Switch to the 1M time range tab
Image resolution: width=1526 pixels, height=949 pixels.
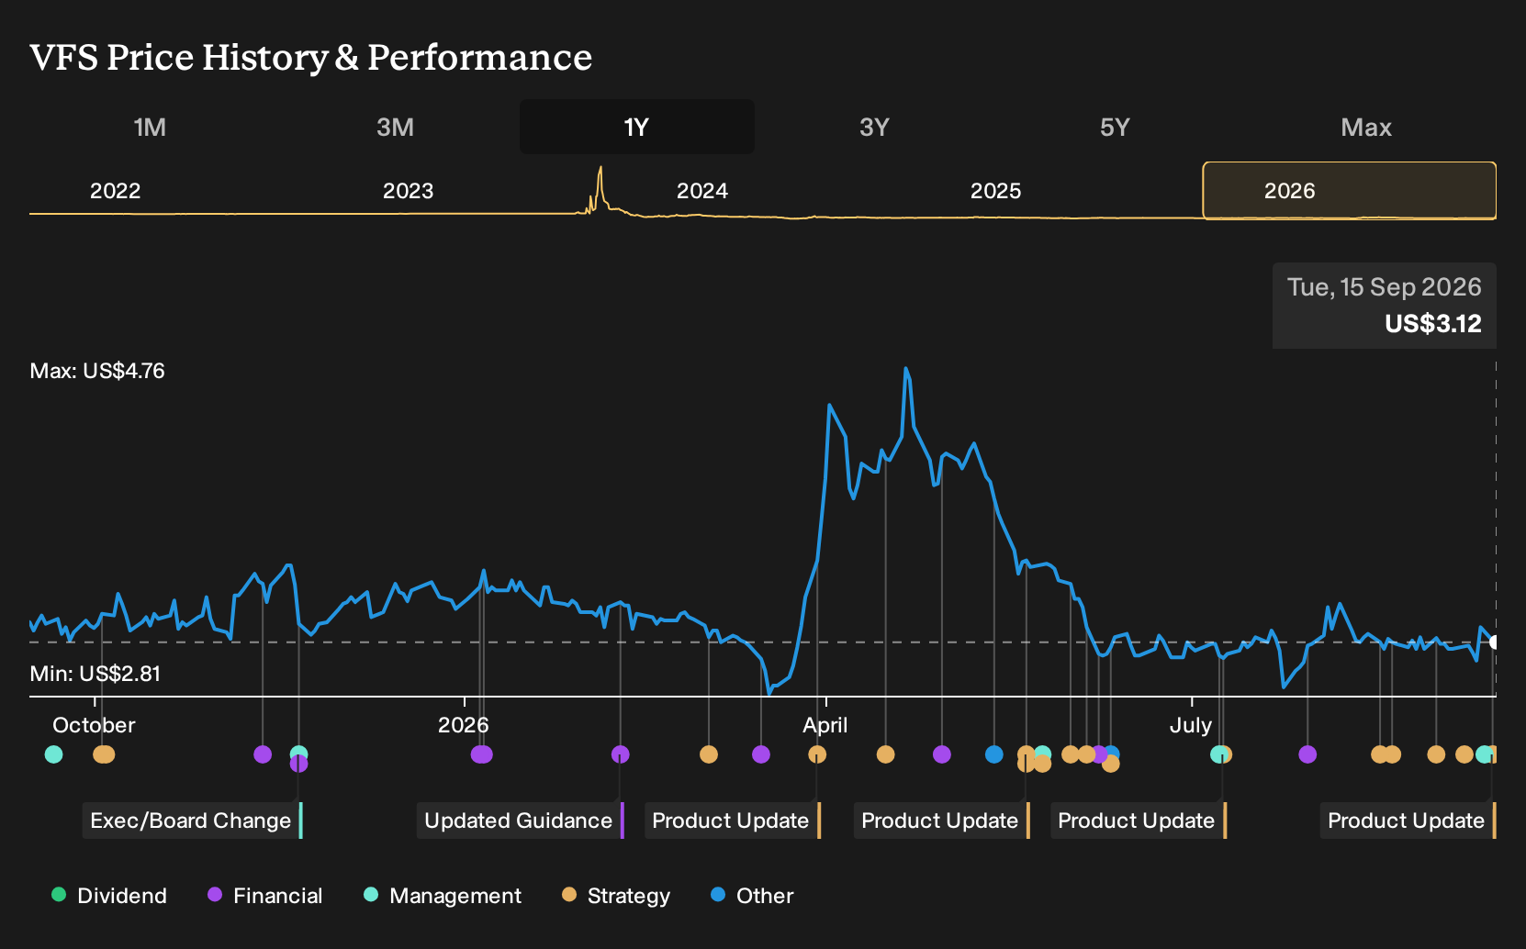[150, 127]
